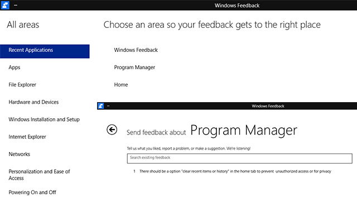
Task: Minimize the lower Windows Feedback window
Action: (x=108, y=106)
